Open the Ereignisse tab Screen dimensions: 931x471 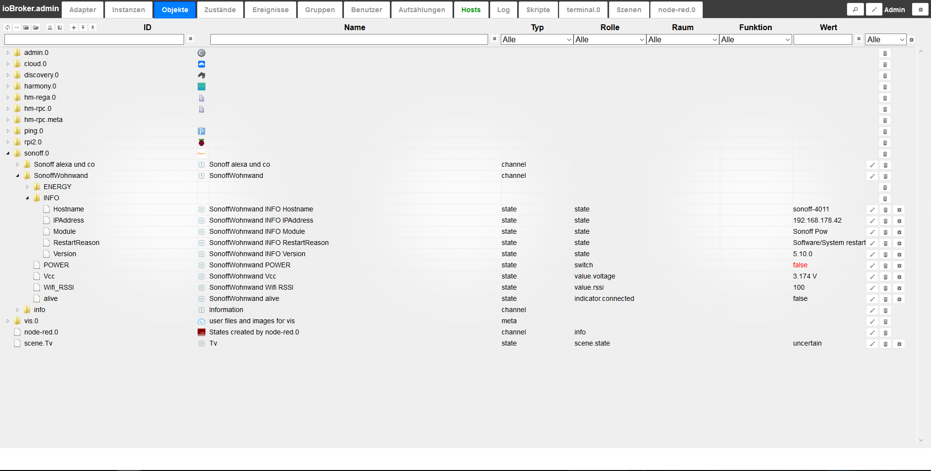[271, 10]
